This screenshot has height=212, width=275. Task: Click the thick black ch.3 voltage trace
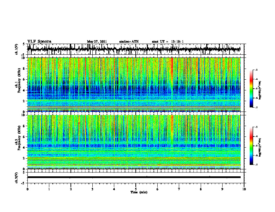(x=134, y=177)
